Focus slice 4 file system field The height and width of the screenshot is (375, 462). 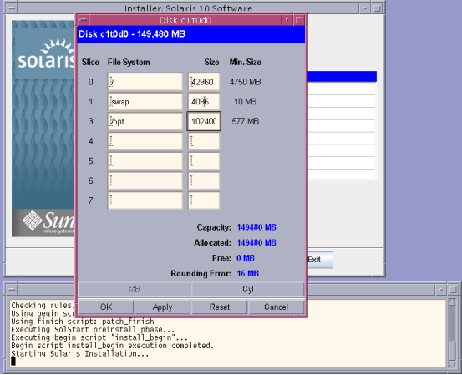(145, 141)
